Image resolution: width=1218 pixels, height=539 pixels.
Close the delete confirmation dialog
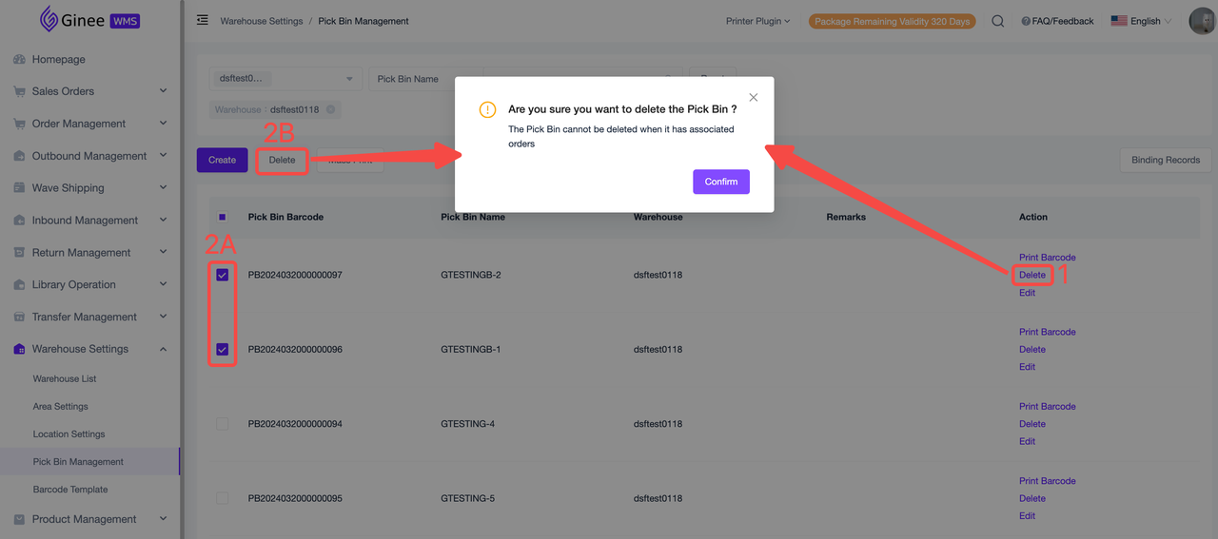(x=754, y=97)
